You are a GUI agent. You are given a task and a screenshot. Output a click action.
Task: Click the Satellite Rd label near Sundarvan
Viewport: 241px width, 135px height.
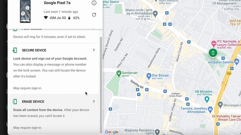pos(137,84)
